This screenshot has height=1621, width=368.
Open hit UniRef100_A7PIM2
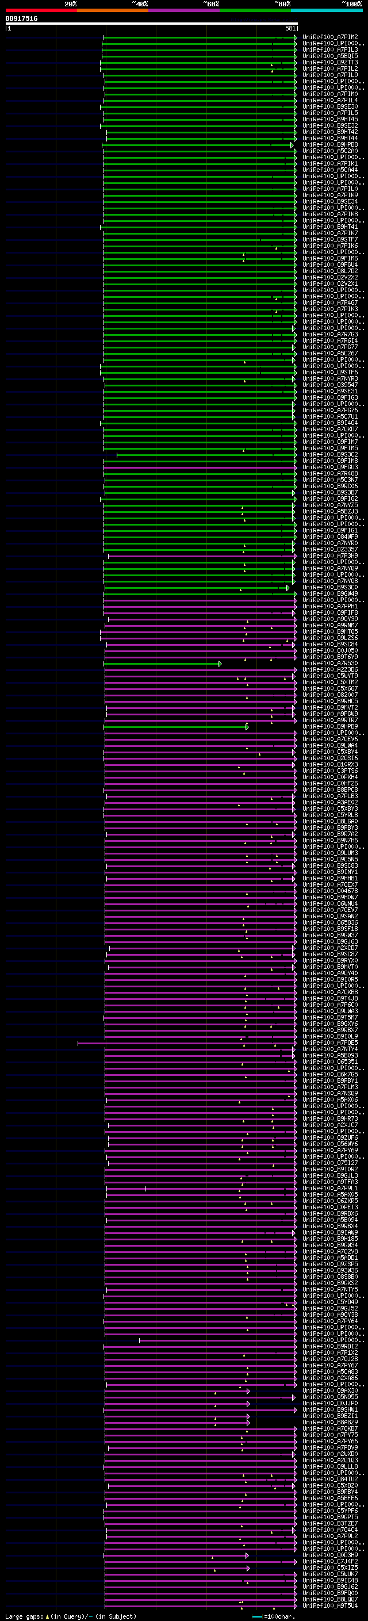point(330,37)
